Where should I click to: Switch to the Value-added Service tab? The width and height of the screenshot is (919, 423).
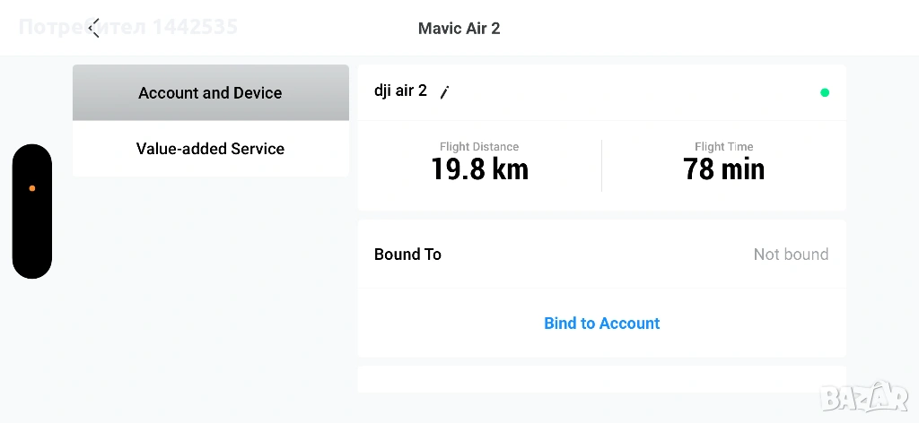click(x=210, y=149)
